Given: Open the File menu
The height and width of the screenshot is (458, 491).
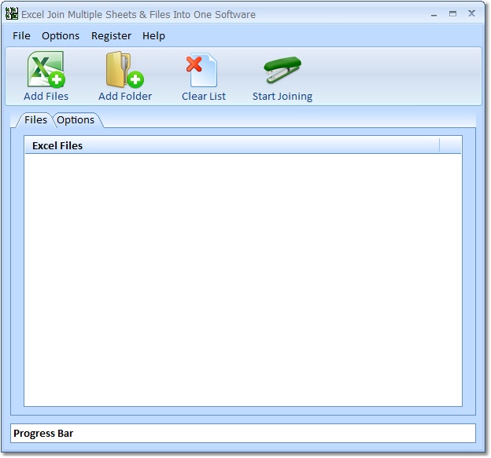Looking at the screenshot, I should pyautogui.click(x=21, y=35).
